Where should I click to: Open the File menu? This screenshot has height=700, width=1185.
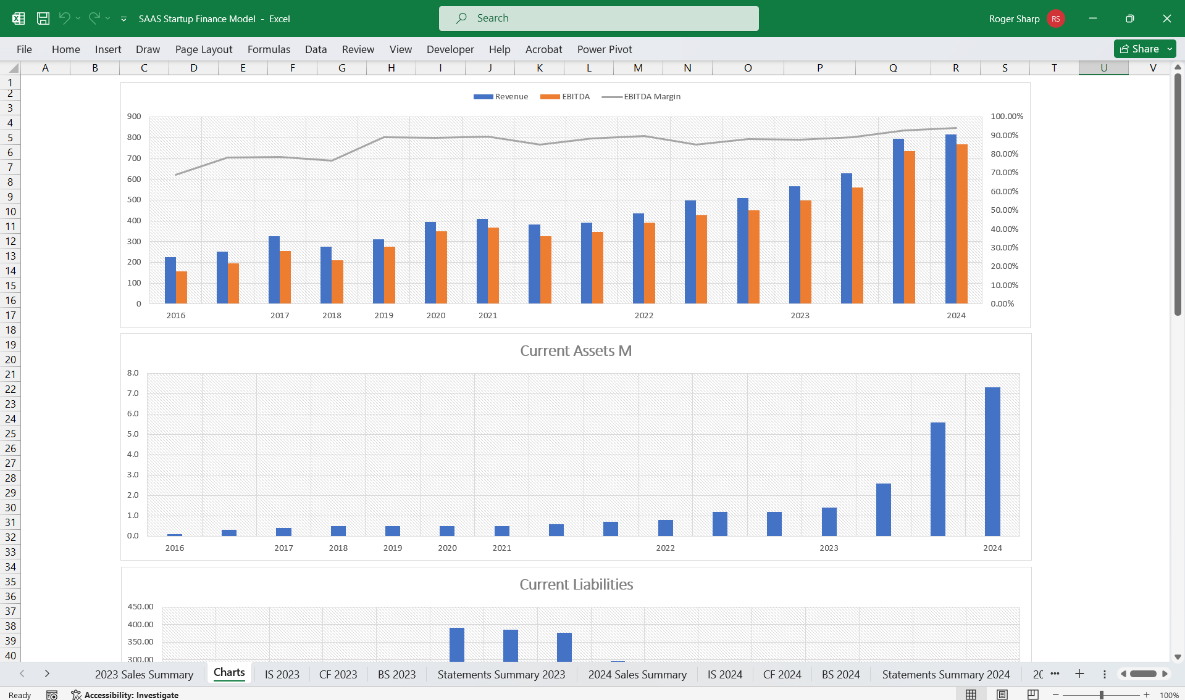point(24,49)
